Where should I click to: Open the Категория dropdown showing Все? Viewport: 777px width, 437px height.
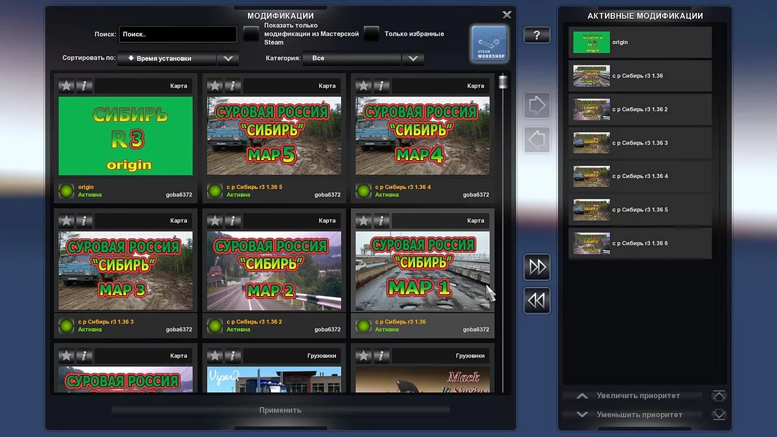click(x=352, y=58)
